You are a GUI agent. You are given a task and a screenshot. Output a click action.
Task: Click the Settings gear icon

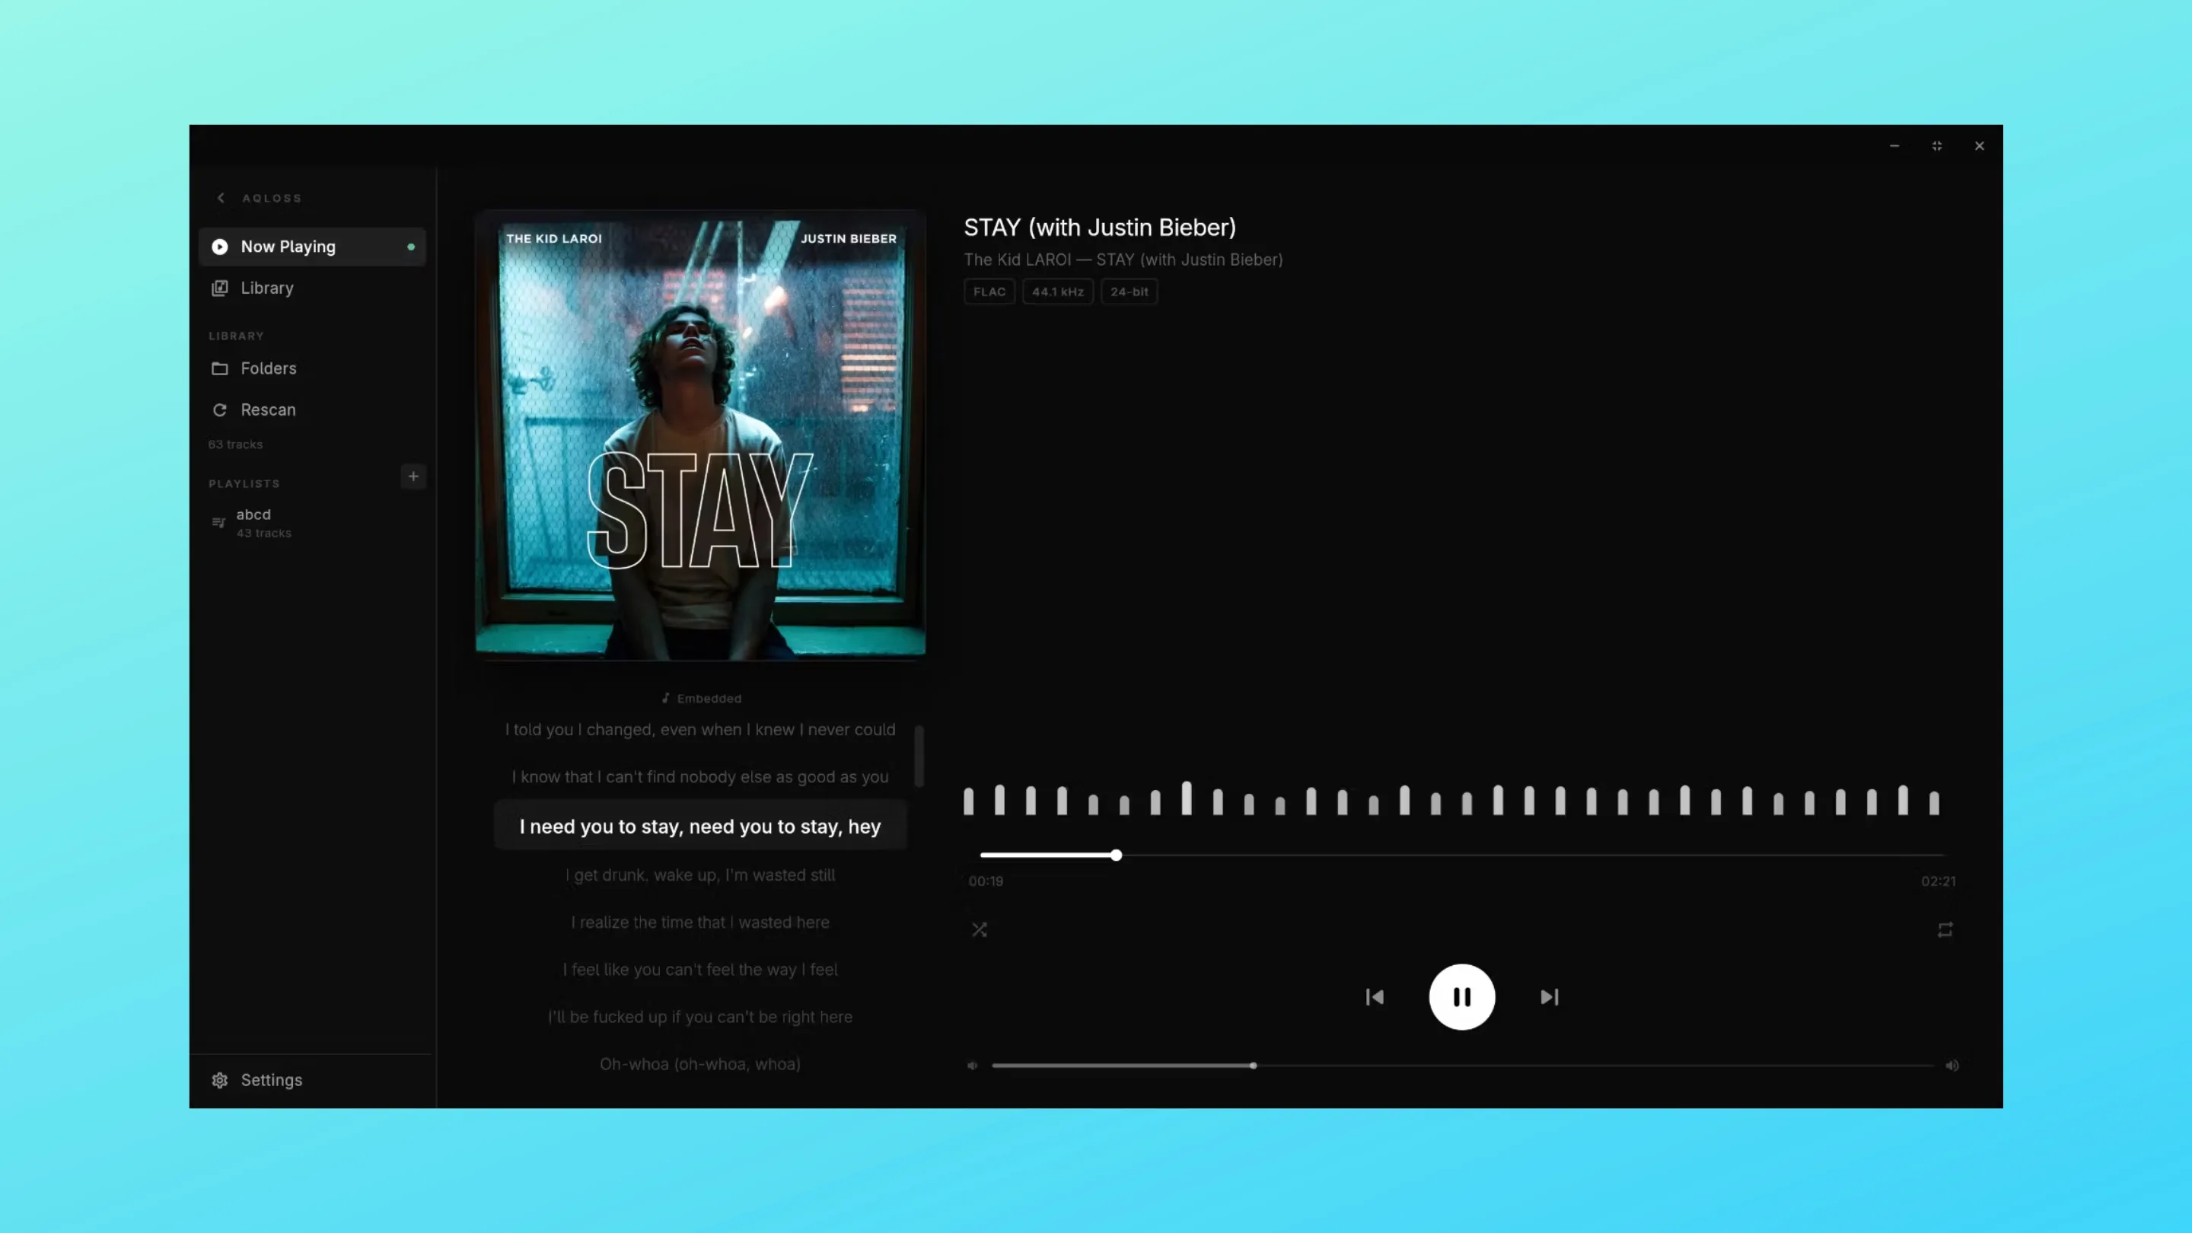pos(219,1080)
